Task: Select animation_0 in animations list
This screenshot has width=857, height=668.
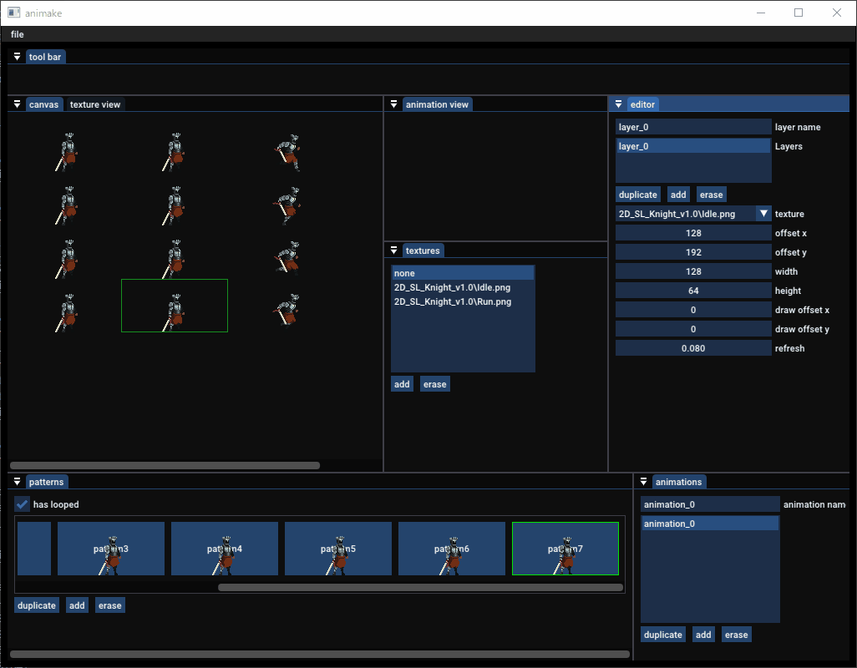Action: [x=710, y=524]
